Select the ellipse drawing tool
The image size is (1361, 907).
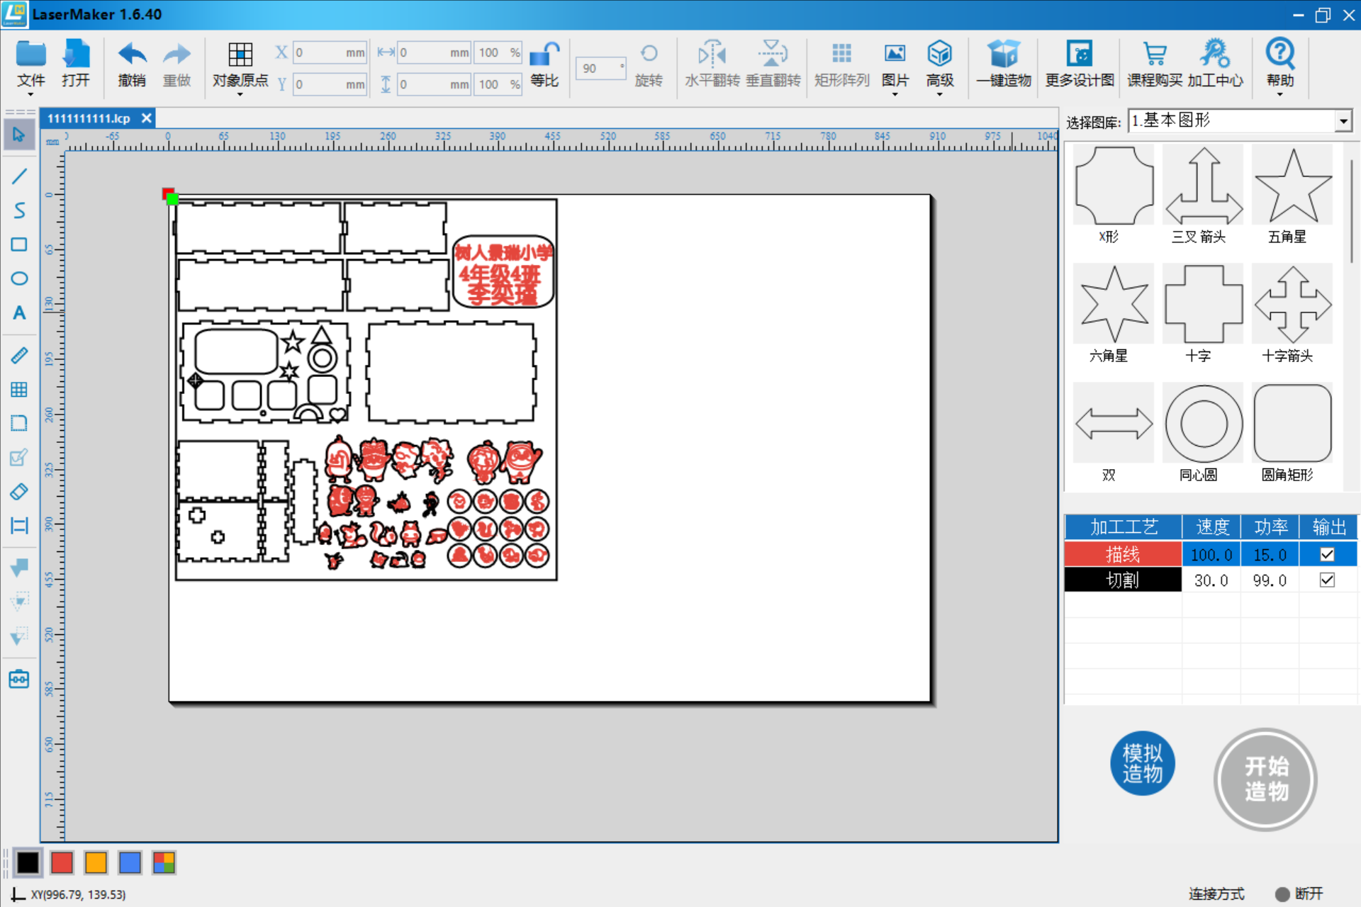coord(19,278)
